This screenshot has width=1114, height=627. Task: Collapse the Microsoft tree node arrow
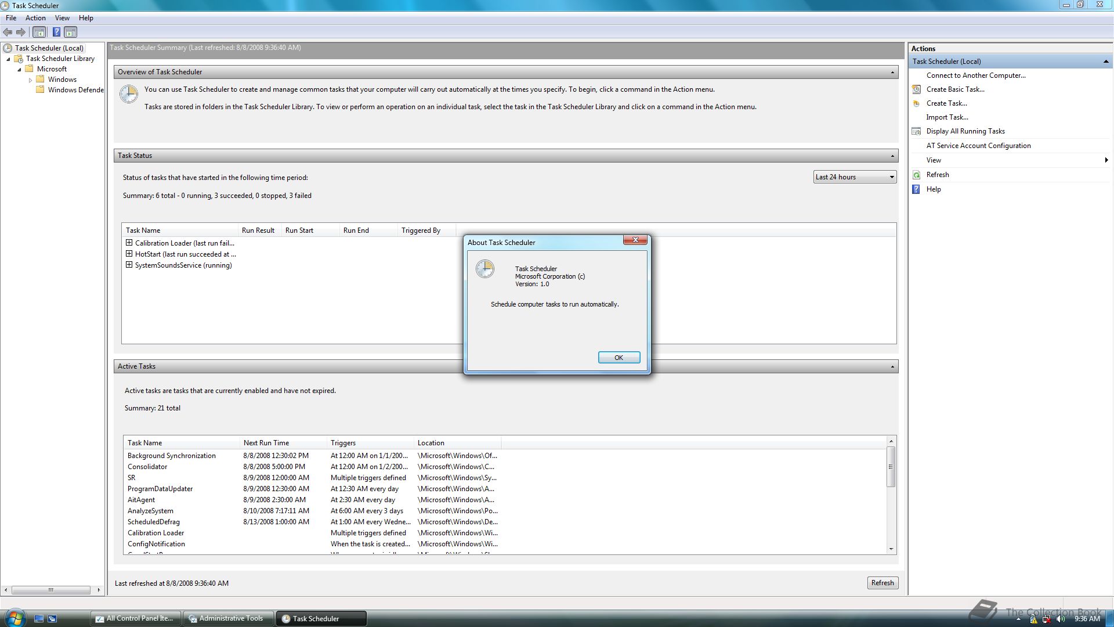tap(19, 70)
